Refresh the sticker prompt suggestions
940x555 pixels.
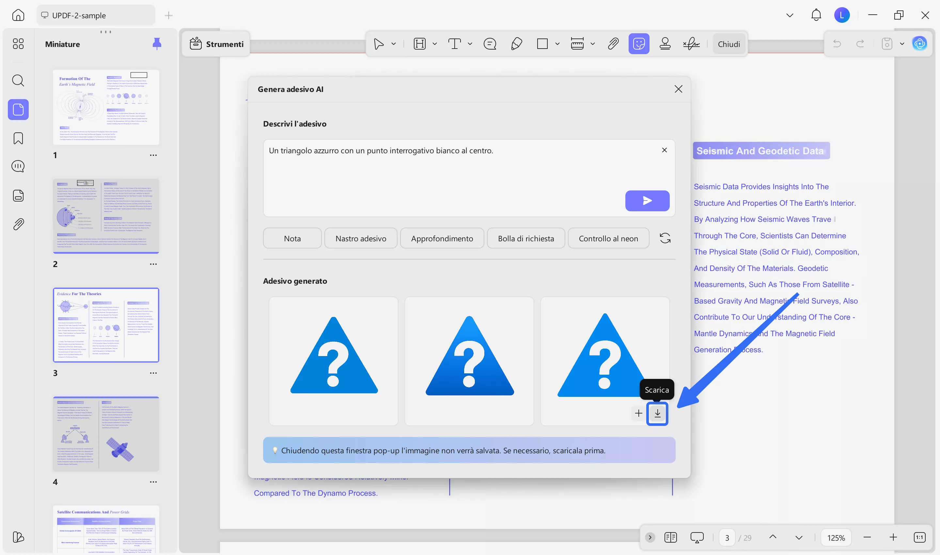click(x=665, y=238)
